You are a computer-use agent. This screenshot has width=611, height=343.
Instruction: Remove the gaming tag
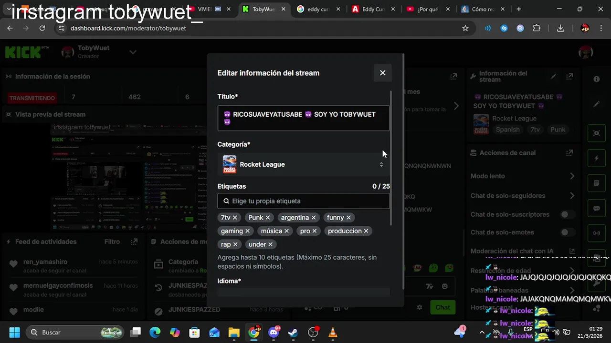pyautogui.click(x=247, y=231)
